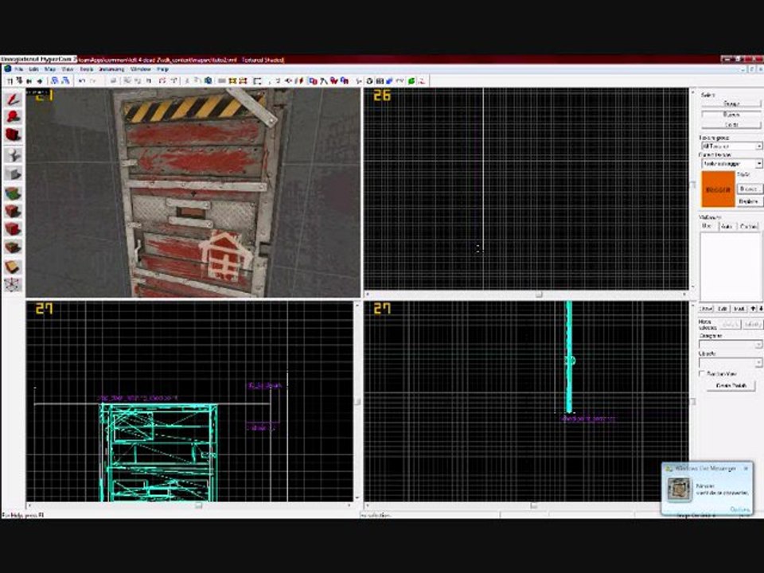Toggle Select mode to Groups

point(731,103)
